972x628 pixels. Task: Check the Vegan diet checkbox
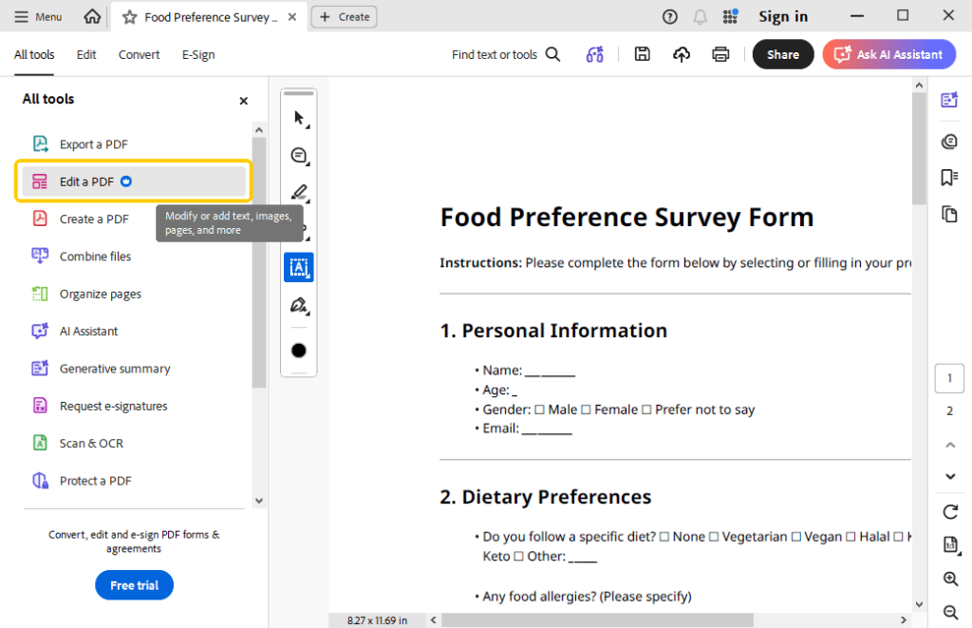point(796,537)
